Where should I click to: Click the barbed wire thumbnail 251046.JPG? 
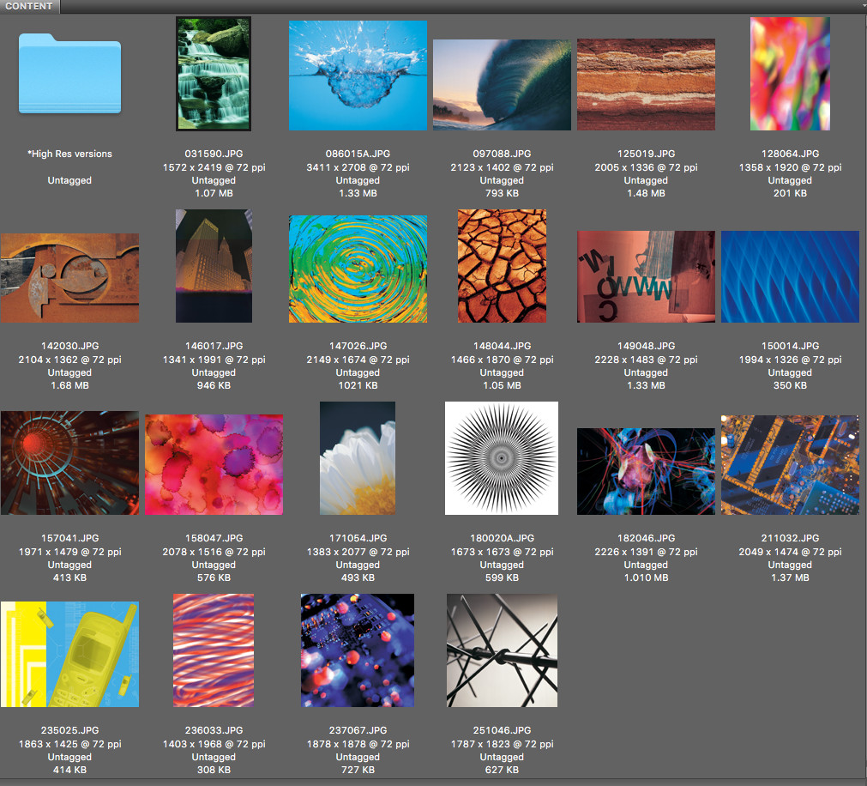502,650
